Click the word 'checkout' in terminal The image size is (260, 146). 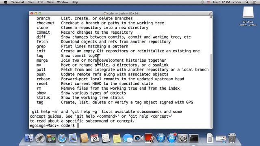click(45, 23)
